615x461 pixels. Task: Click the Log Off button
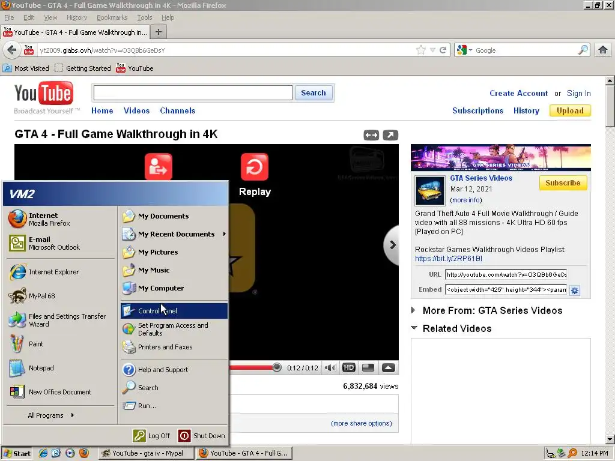click(x=152, y=436)
